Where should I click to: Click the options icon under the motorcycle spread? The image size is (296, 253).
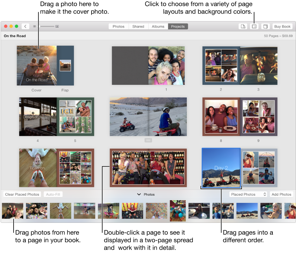point(148,140)
